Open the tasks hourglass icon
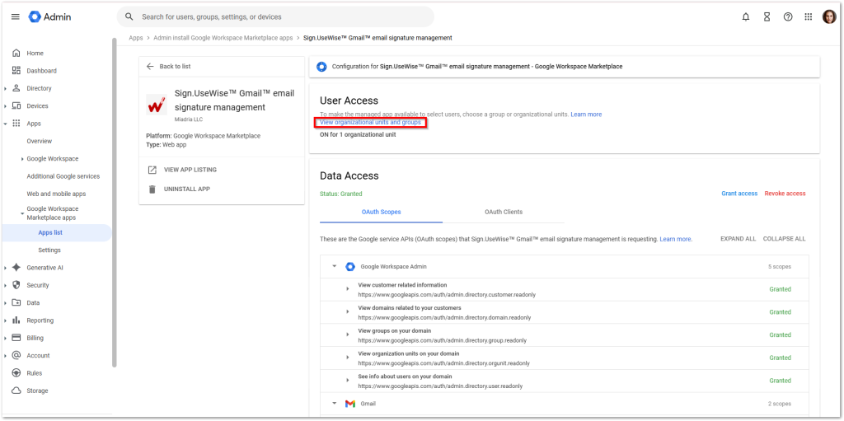Image resolution: width=844 pixels, height=421 pixels. pyautogui.click(x=767, y=16)
